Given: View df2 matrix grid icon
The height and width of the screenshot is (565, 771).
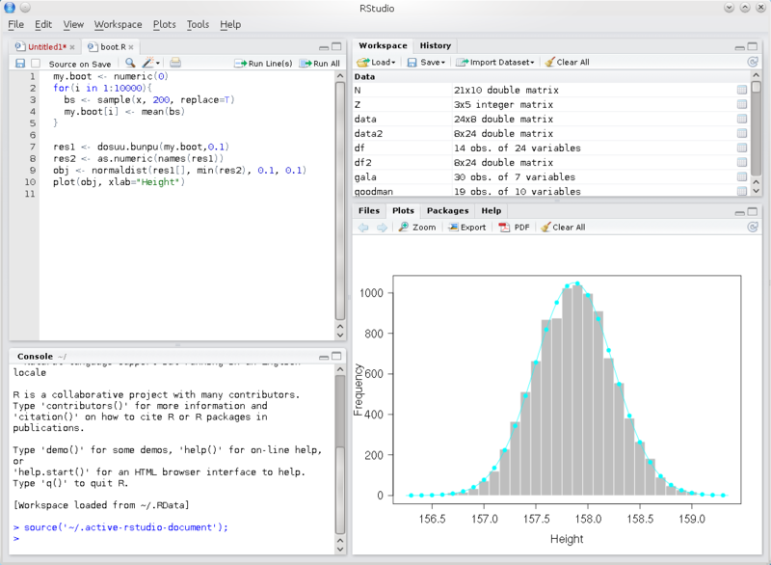Looking at the screenshot, I should 742,162.
